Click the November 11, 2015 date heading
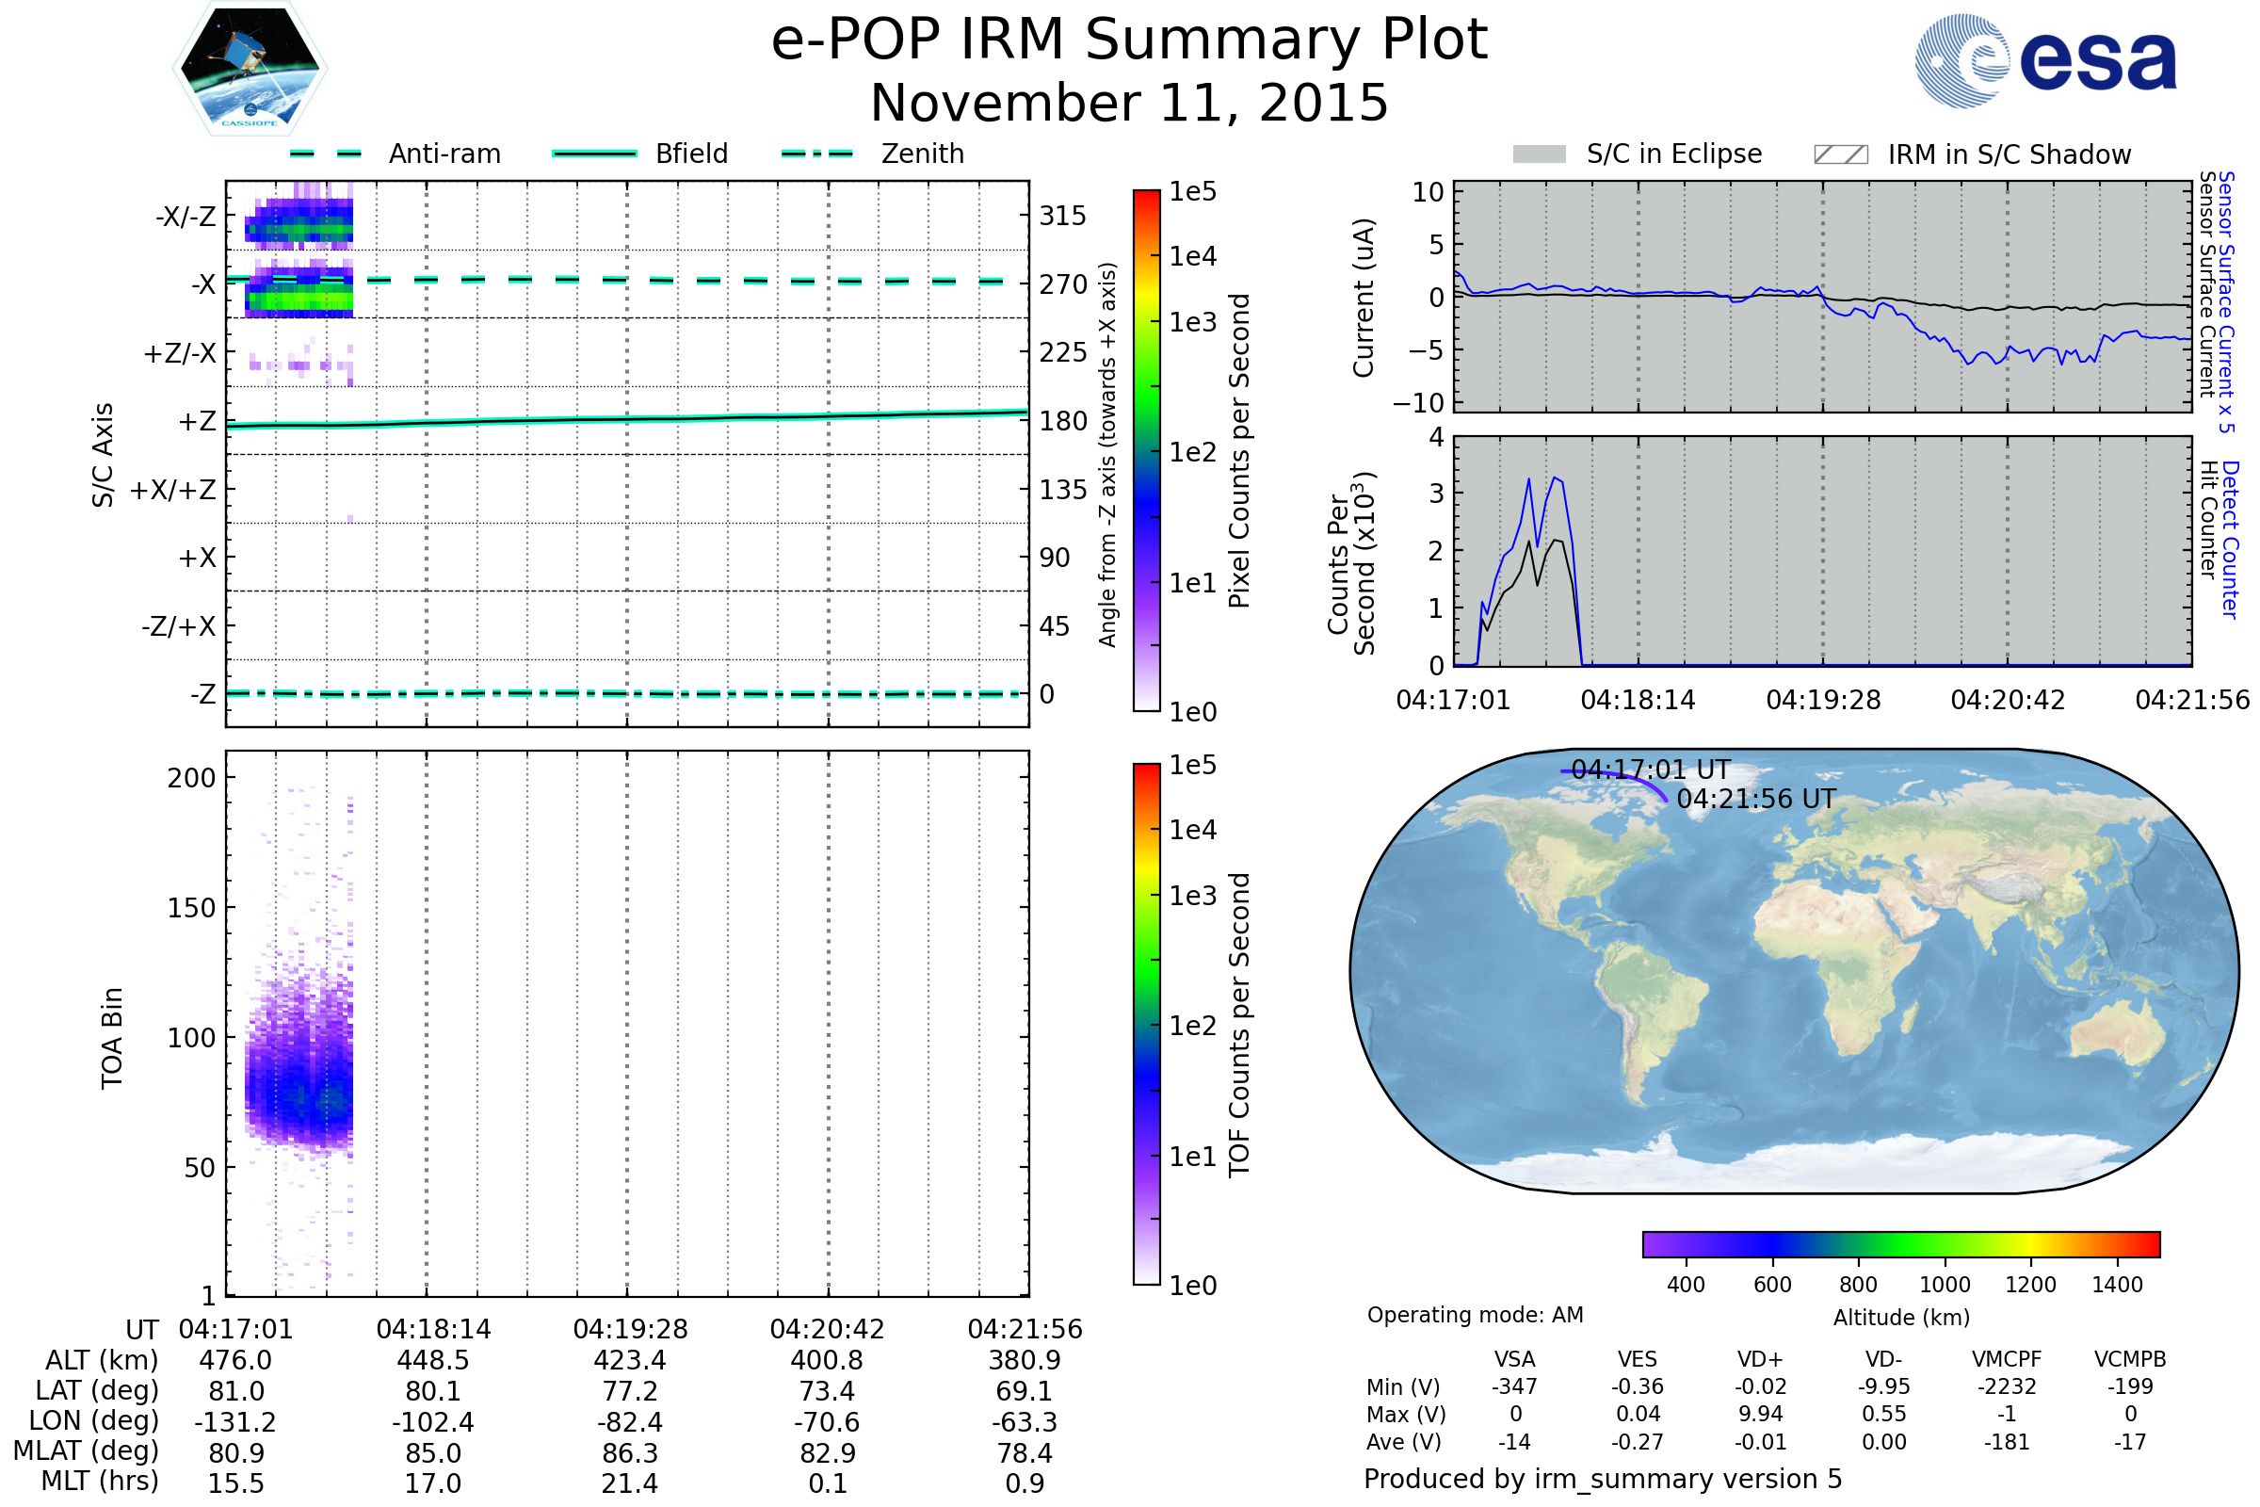The image size is (2260, 1507). 1129,104
